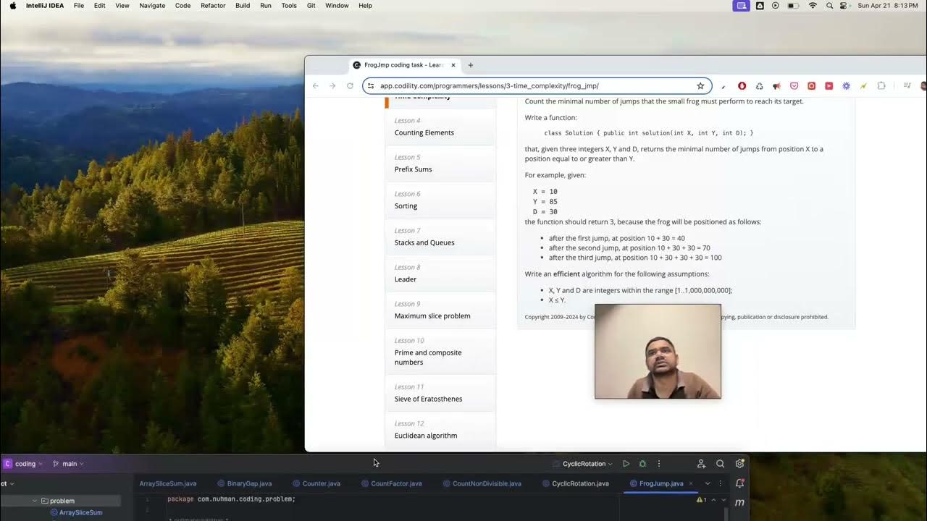Open the File menu
This screenshot has width=927, height=521.
(79, 5)
